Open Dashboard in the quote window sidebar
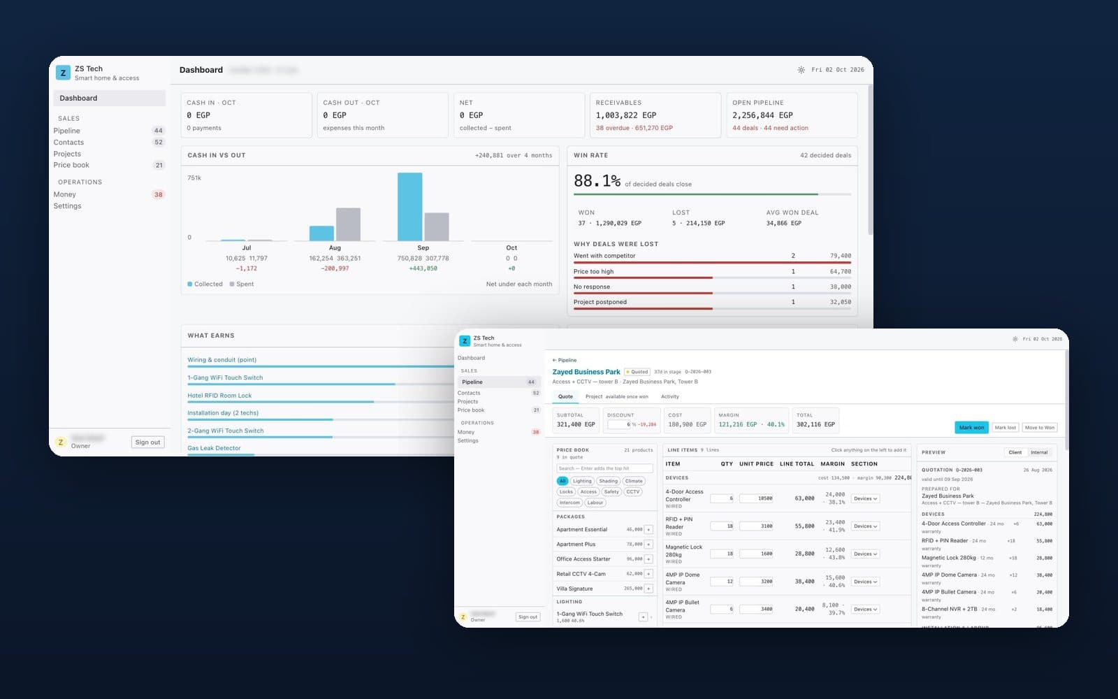 [499, 358]
